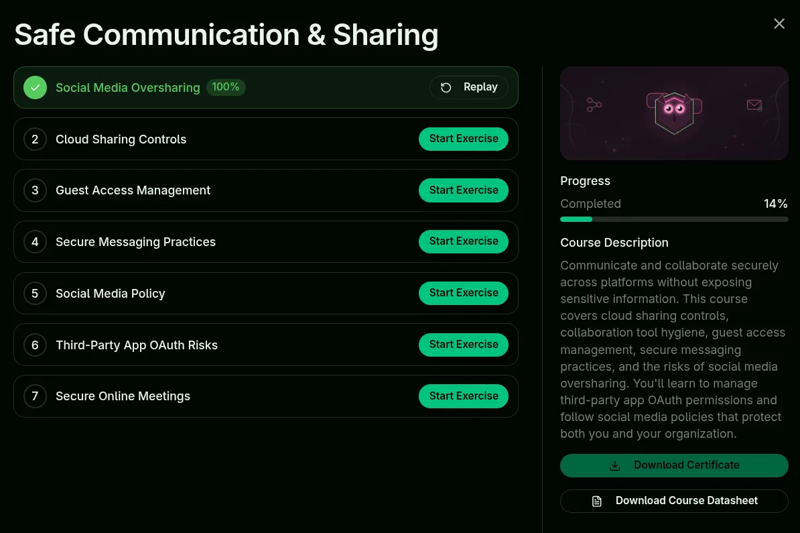Click the number 7 circle for Secure Online Meetings

coord(36,396)
